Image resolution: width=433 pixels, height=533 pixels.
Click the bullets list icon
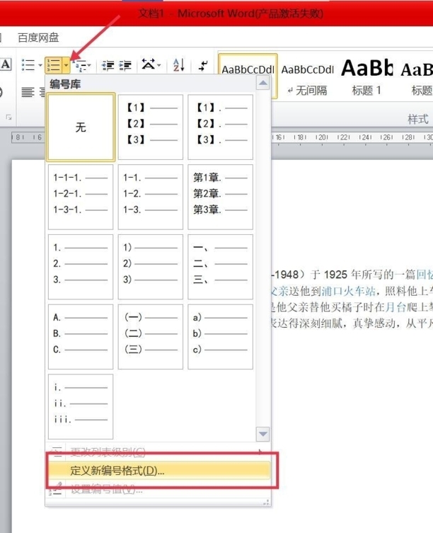tap(28, 65)
